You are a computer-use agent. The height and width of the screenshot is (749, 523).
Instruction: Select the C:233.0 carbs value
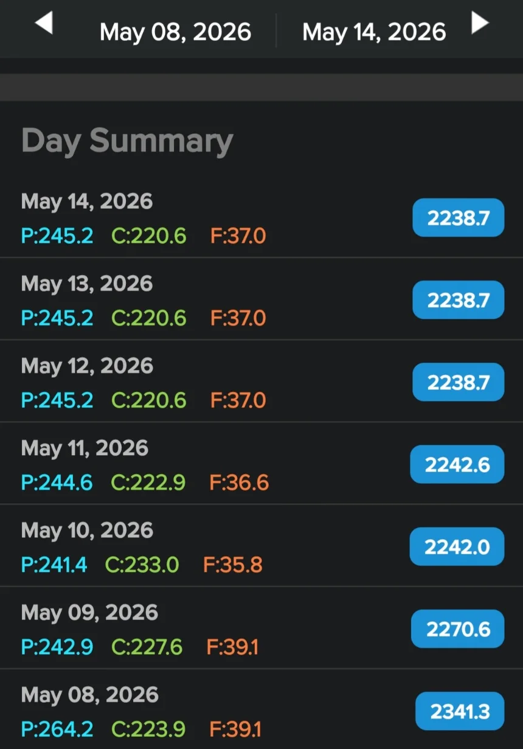point(142,565)
